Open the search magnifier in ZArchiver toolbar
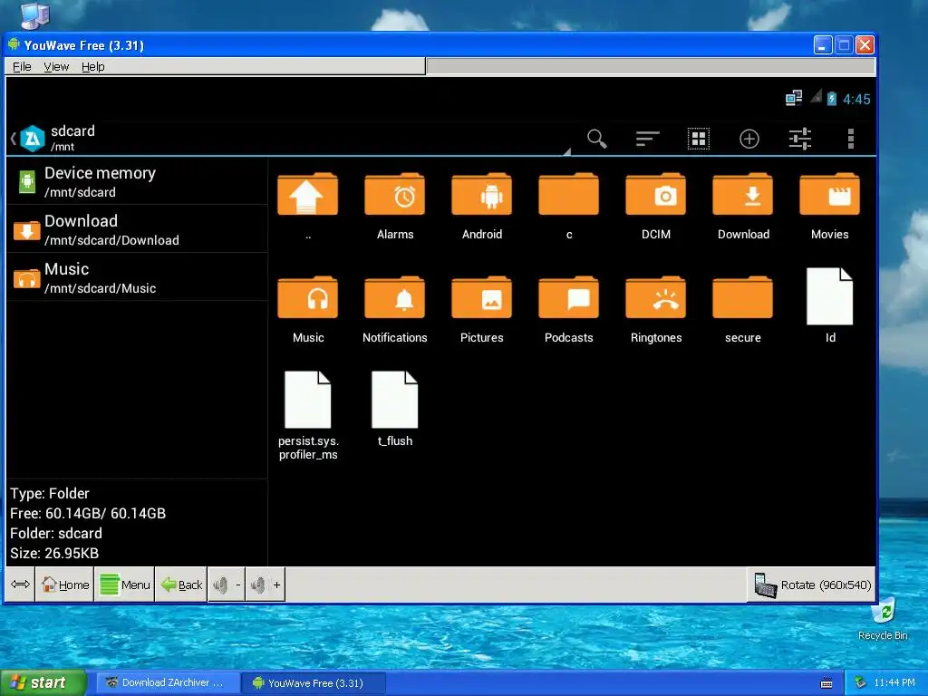The height and width of the screenshot is (696, 928). (x=596, y=139)
